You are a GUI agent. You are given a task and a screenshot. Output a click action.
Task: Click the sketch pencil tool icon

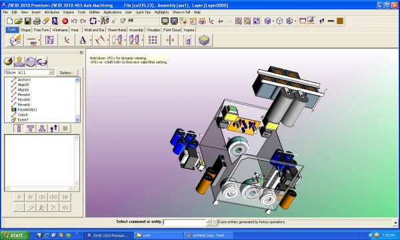click(15, 40)
